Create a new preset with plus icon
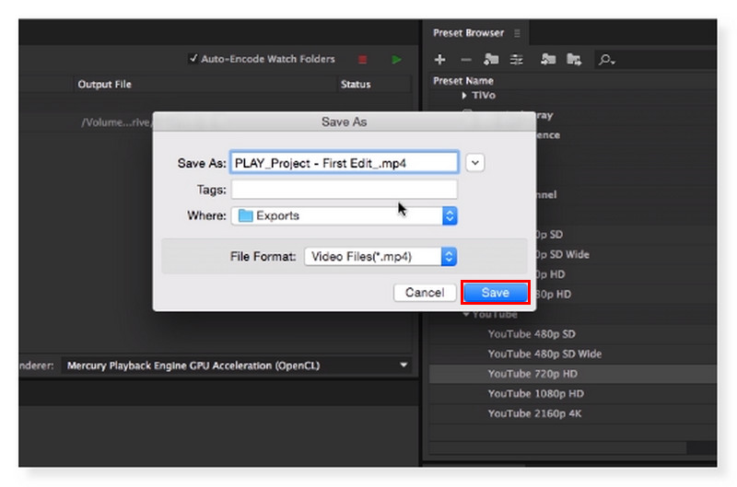 [x=440, y=60]
